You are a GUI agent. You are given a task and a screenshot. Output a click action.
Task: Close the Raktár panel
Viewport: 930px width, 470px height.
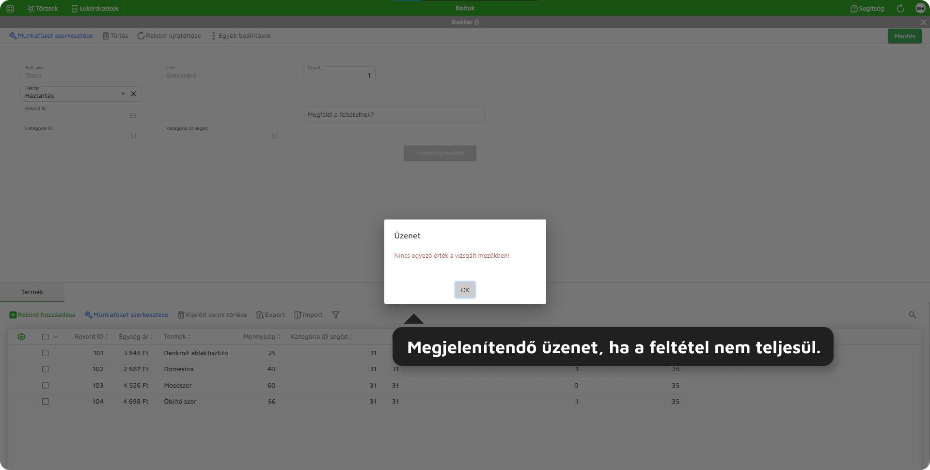tap(923, 22)
